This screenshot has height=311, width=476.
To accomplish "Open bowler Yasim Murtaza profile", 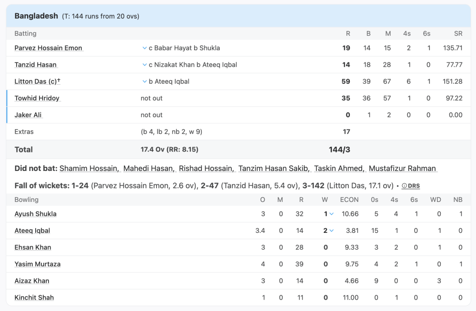I will 37,264.
